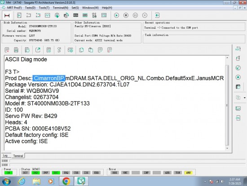This screenshot has width=247, height=186.
Task: Click the green Power ON indicator
Action: click(9, 173)
